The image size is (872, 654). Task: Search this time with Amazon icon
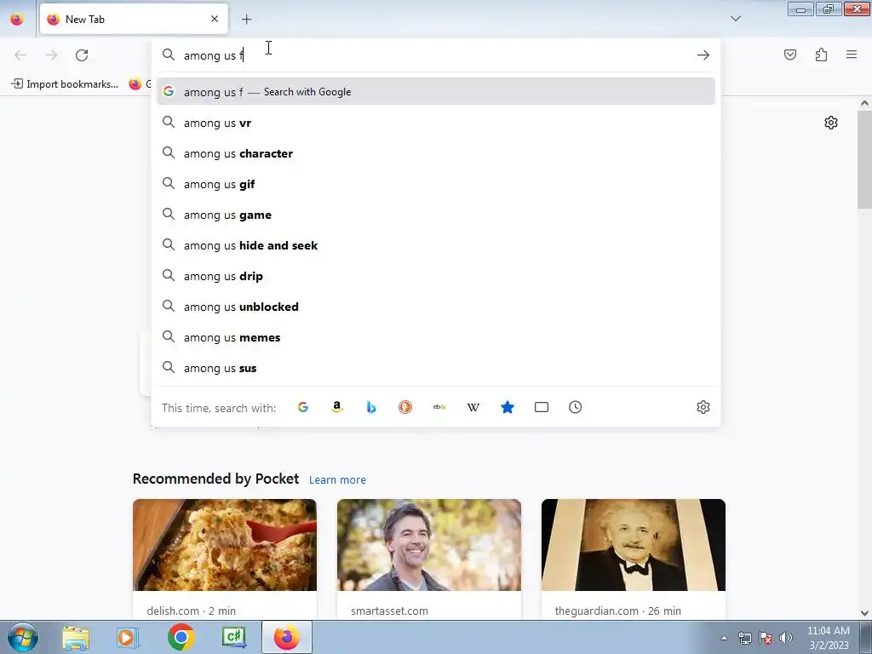point(337,407)
